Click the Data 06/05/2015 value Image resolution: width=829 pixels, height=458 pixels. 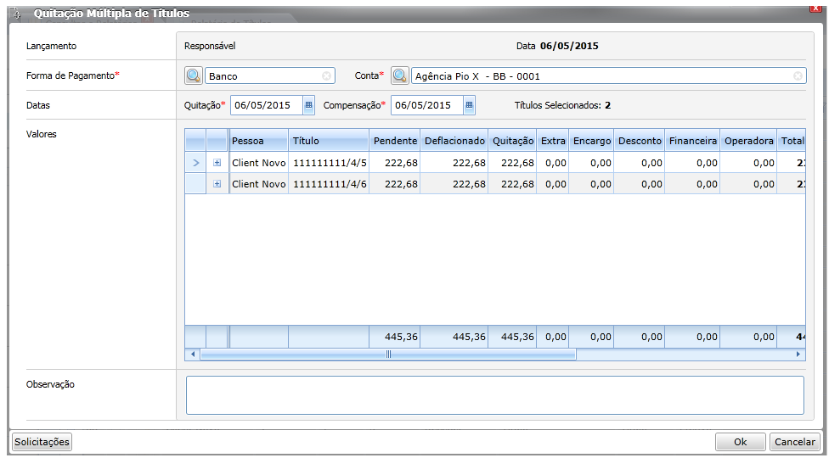click(x=569, y=46)
